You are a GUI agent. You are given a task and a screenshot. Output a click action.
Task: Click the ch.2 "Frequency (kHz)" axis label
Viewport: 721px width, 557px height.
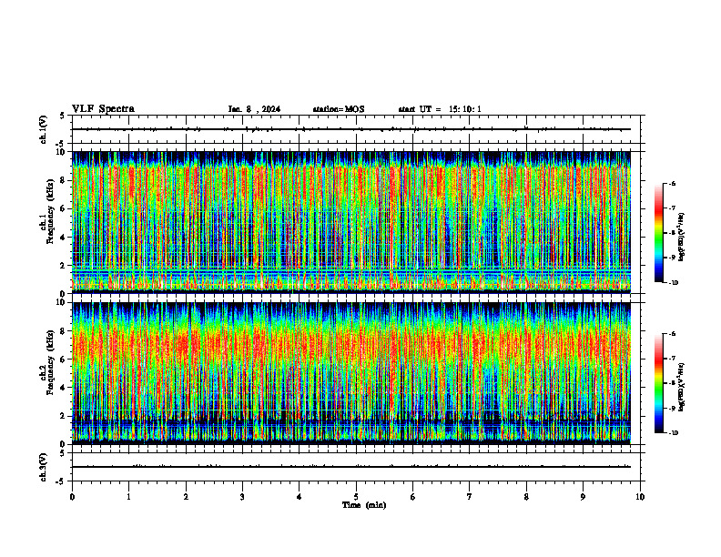(x=51, y=362)
